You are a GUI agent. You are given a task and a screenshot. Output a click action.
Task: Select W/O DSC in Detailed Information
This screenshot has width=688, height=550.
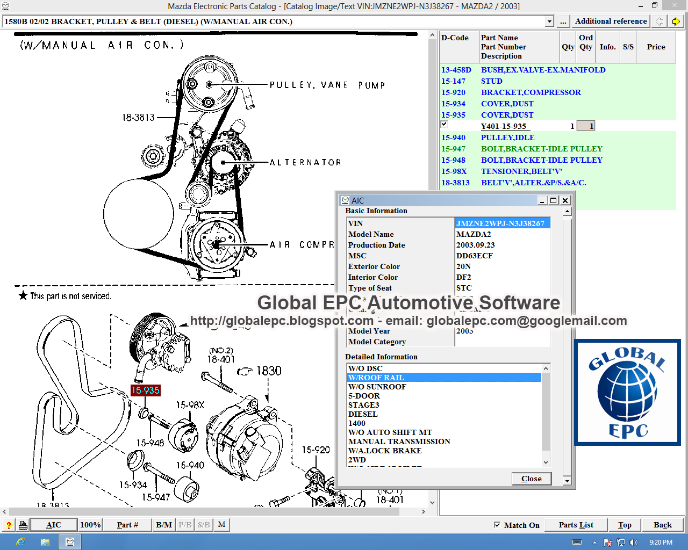(444, 368)
